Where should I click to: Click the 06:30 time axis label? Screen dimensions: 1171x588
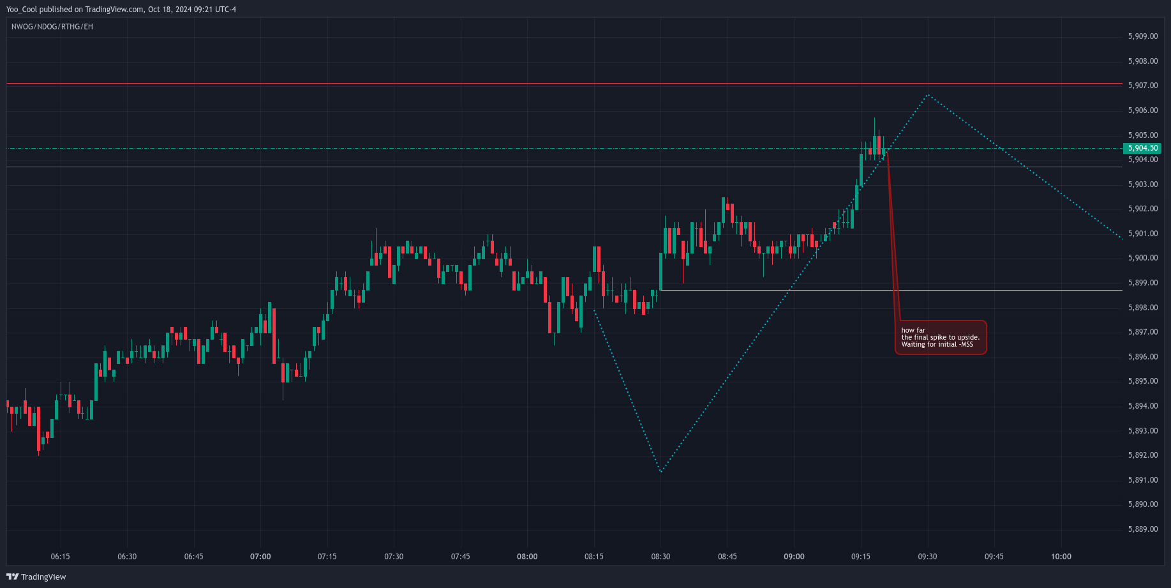127,557
